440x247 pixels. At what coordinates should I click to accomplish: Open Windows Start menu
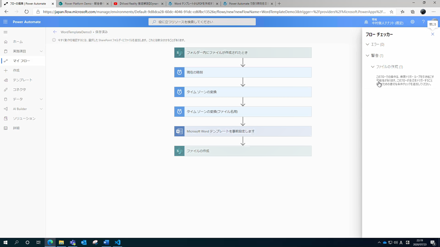click(5, 242)
